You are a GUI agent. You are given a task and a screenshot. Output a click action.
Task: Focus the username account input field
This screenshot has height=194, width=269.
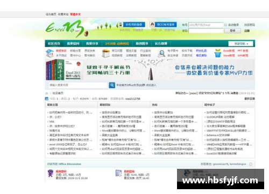pos(206,25)
